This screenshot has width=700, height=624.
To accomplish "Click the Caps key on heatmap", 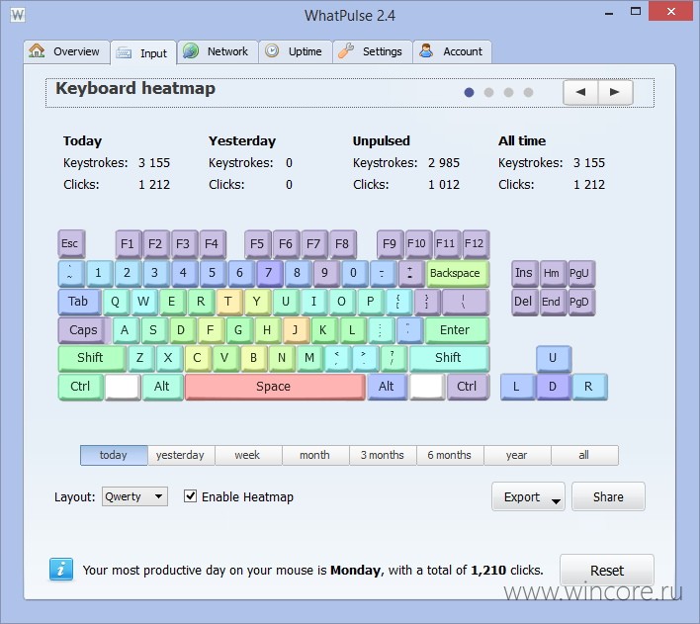I will coord(84,330).
